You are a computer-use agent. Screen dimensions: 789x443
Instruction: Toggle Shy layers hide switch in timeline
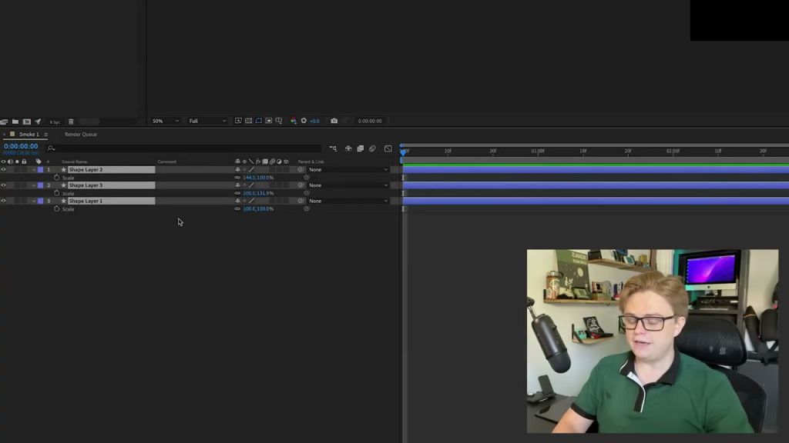[348, 148]
